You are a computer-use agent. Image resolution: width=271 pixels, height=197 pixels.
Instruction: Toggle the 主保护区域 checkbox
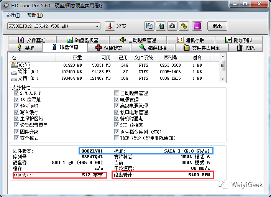click(16, 118)
